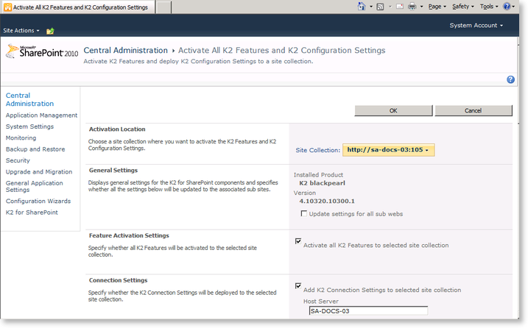
Task: Open the Page menu
Action: click(x=437, y=7)
